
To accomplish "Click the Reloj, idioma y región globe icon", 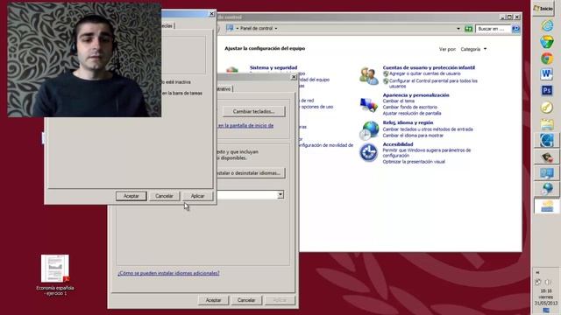I will tap(369, 130).
